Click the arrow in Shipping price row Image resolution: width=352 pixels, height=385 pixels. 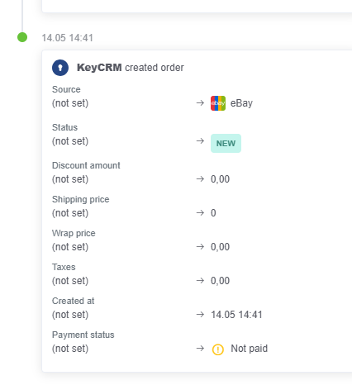200,213
